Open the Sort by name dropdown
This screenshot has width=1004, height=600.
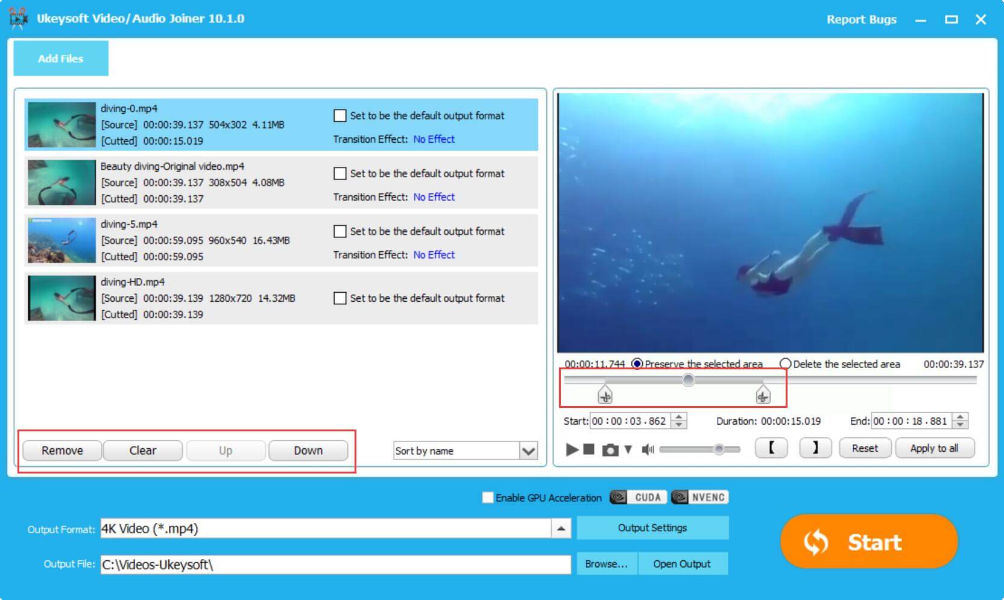click(466, 451)
